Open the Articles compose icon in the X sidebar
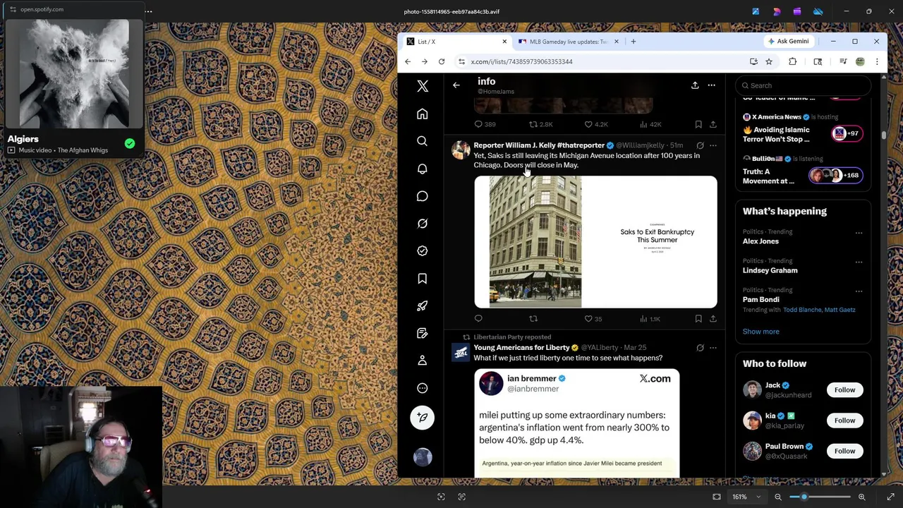903x508 pixels. pyautogui.click(x=422, y=333)
